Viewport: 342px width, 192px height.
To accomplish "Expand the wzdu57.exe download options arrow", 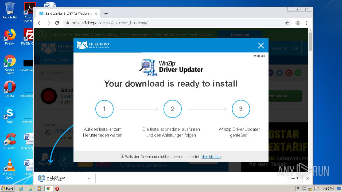I will coord(89,178).
